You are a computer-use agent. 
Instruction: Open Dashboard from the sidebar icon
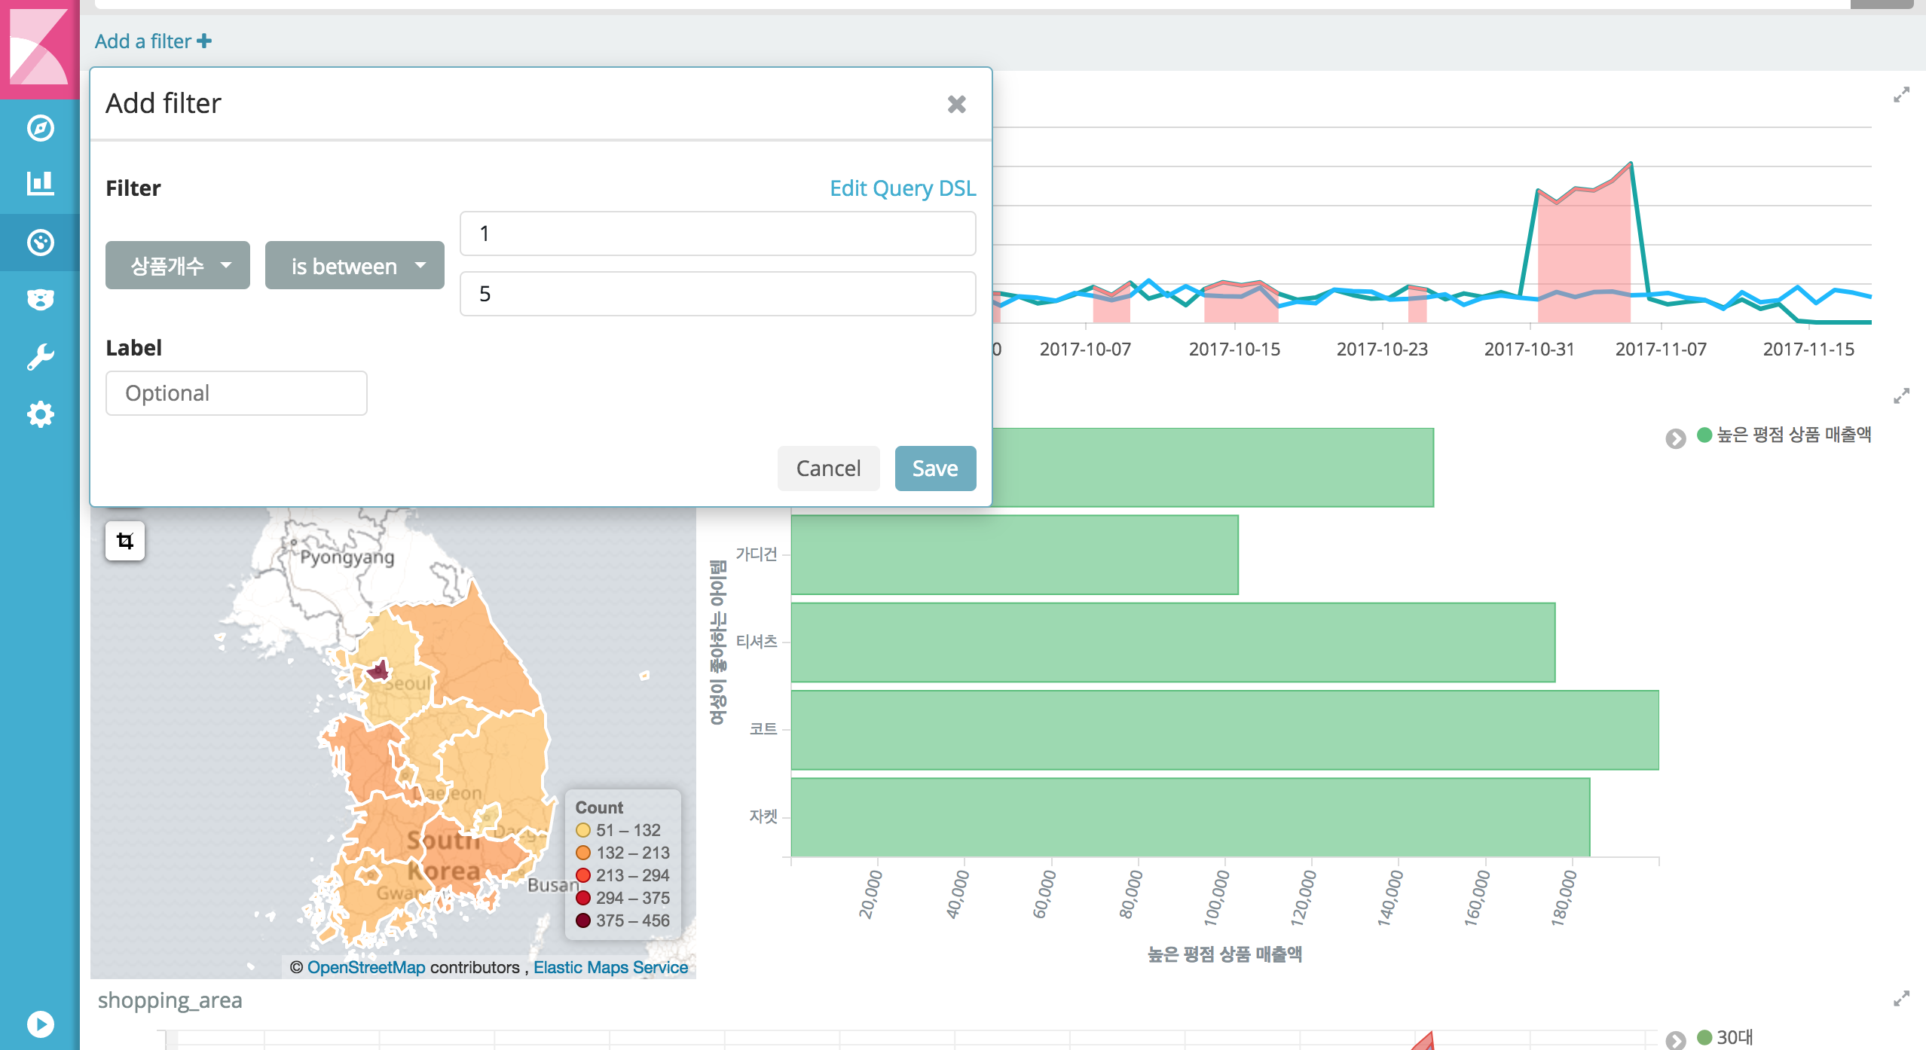point(40,243)
